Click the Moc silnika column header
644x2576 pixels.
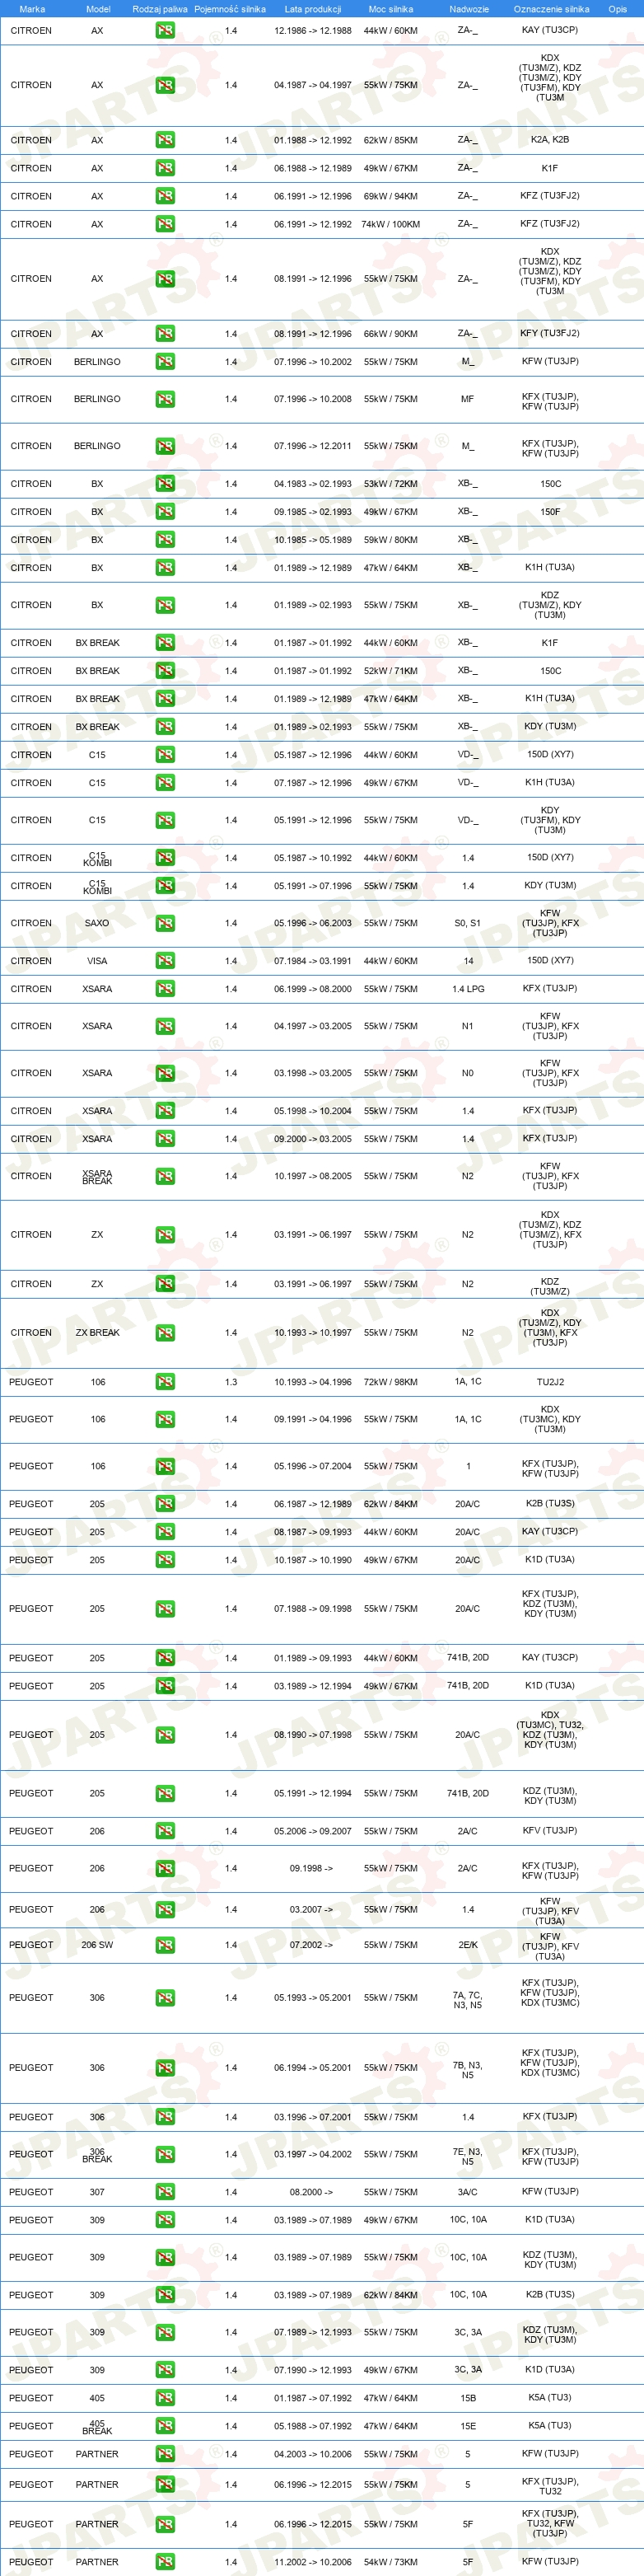[391, 9]
